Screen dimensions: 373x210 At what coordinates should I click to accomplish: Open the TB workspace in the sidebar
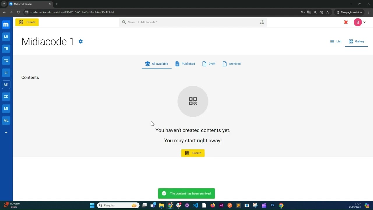pos(6,49)
